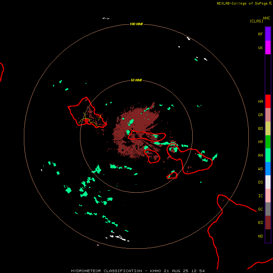Select the BI dark red legend swatch

click(268, 223)
